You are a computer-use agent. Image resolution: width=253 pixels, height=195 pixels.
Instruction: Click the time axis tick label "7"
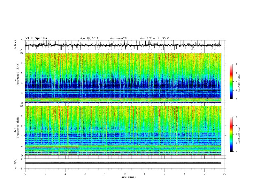coord(165,174)
